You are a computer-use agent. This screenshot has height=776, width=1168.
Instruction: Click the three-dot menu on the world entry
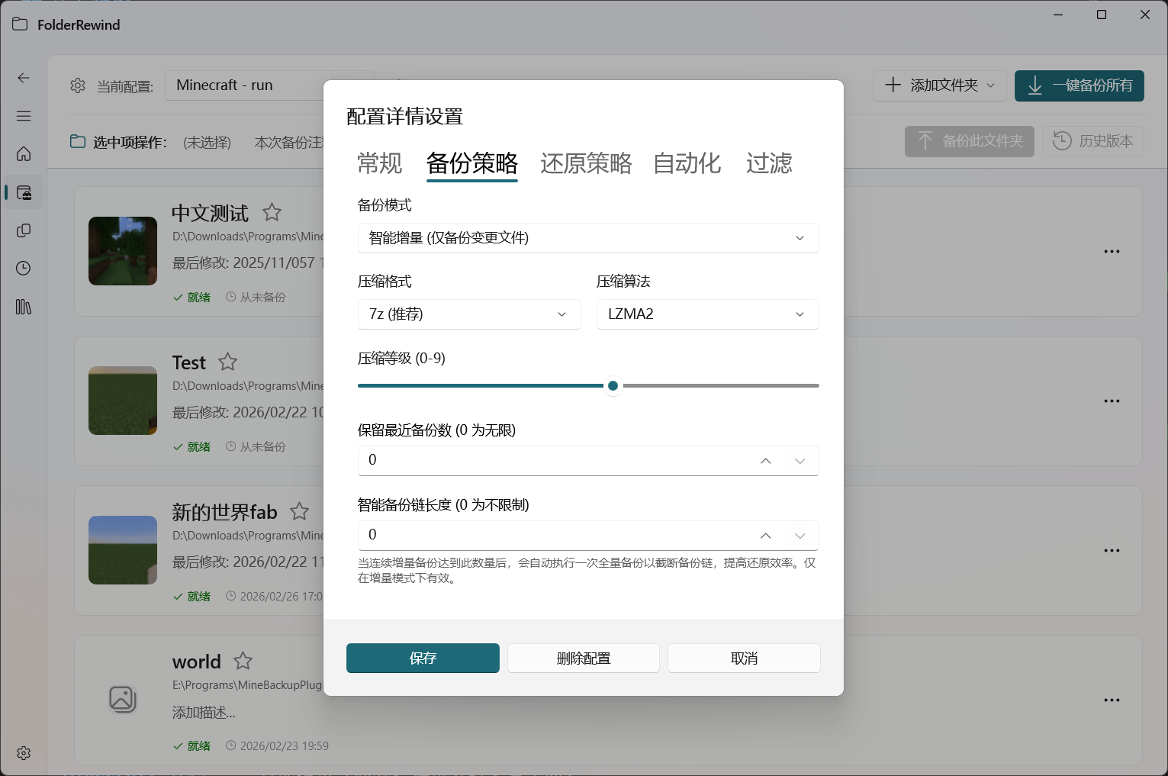click(x=1112, y=700)
